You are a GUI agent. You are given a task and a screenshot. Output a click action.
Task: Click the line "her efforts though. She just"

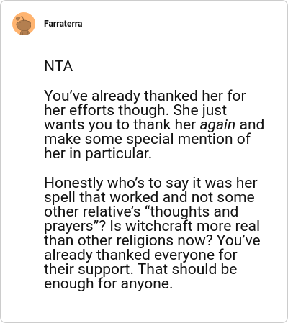[135, 110]
